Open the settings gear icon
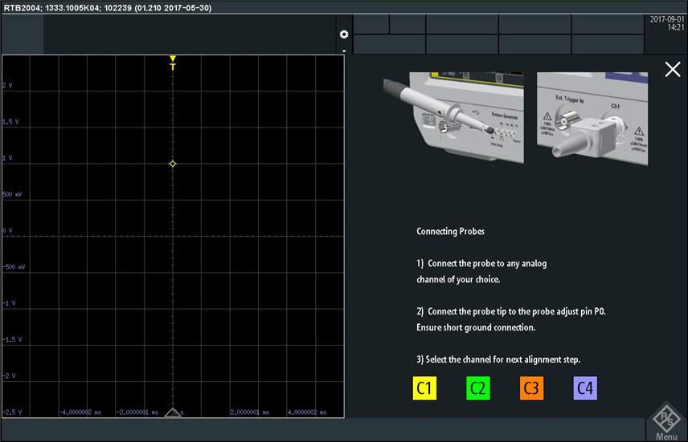688x442 pixels. pyautogui.click(x=344, y=34)
